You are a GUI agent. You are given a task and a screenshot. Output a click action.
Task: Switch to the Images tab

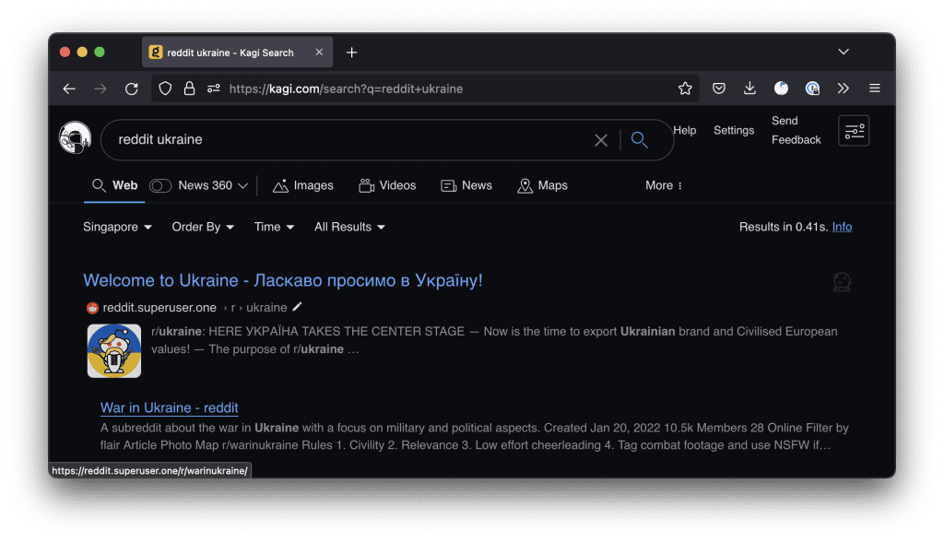click(x=302, y=185)
